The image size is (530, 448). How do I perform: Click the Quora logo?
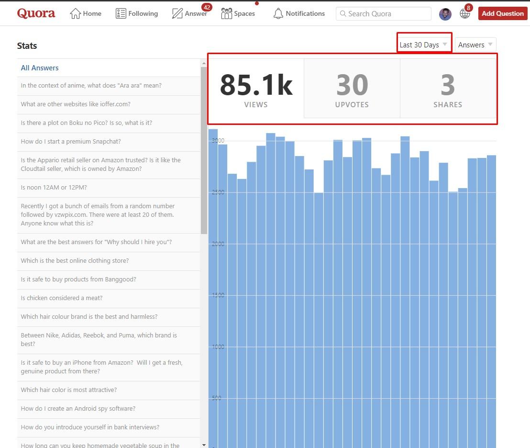click(36, 13)
